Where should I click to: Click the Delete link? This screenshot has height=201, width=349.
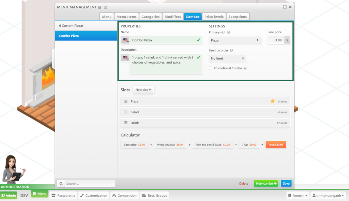point(244,184)
